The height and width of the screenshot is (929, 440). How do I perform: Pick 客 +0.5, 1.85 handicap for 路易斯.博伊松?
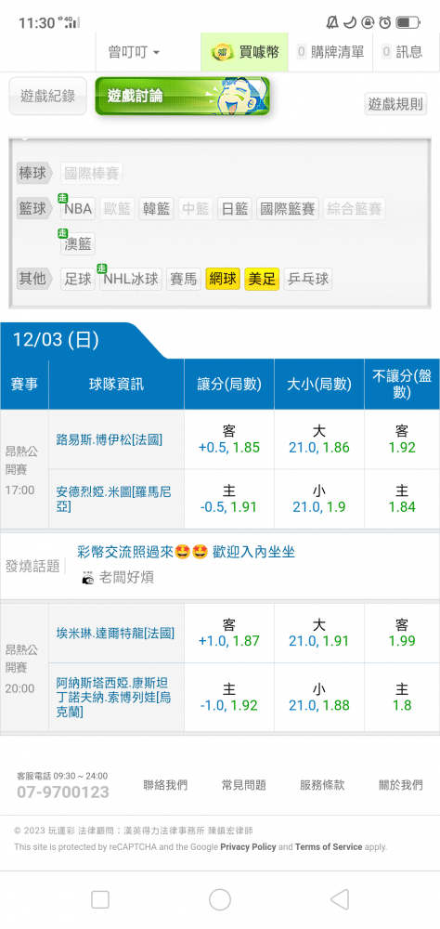229,439
